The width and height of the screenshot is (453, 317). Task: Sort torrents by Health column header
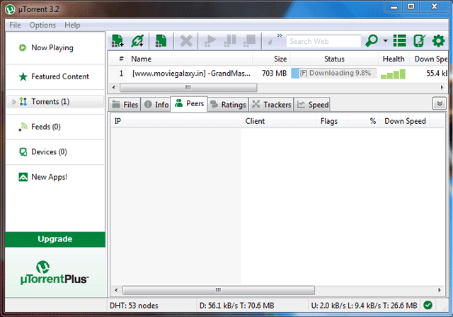tap(394, 59)
